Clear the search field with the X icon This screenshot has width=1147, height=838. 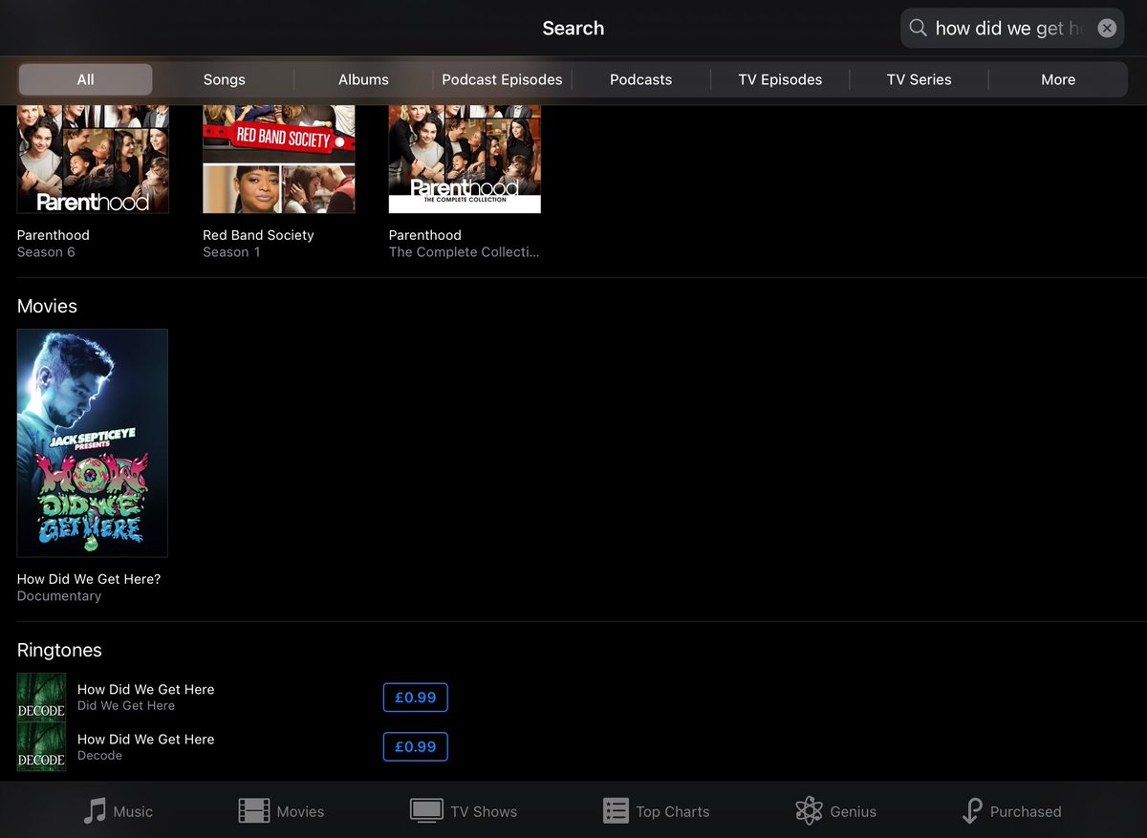(x=1107, y=28)
